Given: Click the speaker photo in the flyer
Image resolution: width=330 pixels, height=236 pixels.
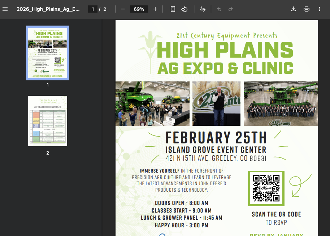Looking at the screenshot, I should pyautogui.click(x=216, y=103).
